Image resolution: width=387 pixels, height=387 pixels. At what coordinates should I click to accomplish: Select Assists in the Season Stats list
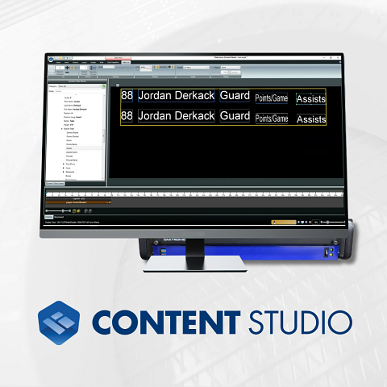[x=69, y=148]
